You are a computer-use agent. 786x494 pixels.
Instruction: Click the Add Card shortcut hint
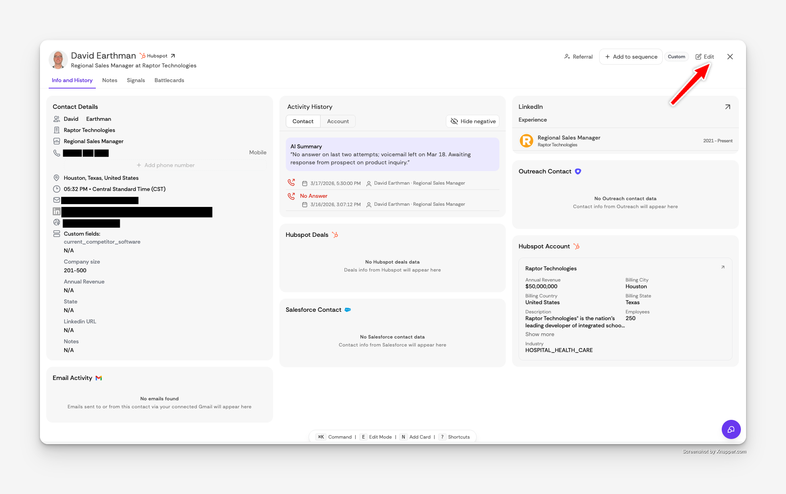[x=415, y=437]
